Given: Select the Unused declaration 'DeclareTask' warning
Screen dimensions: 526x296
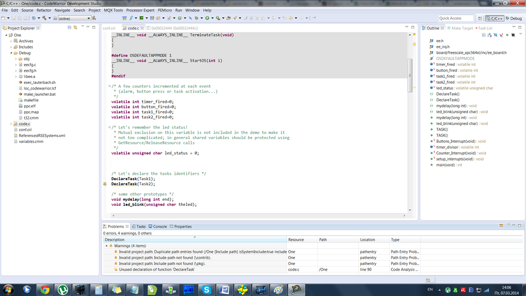Looking at the screenshot, I should click(x=157, y=270).
